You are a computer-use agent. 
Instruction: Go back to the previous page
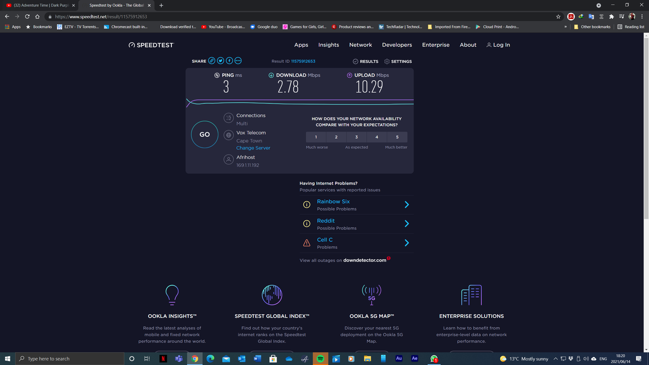7,16
